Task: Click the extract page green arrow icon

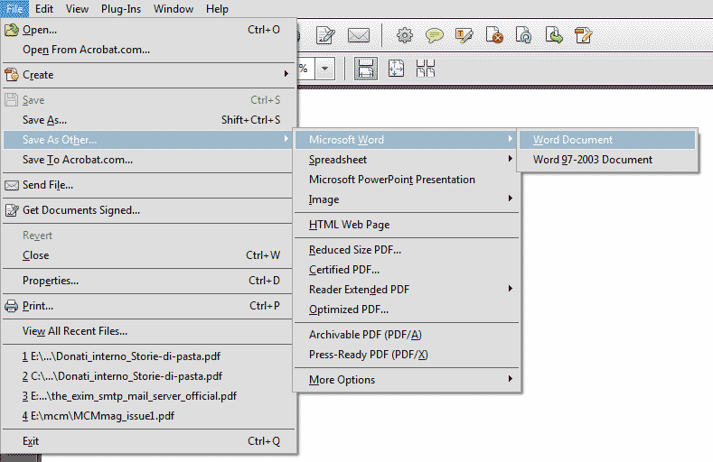Action: [x=554, y=35]
